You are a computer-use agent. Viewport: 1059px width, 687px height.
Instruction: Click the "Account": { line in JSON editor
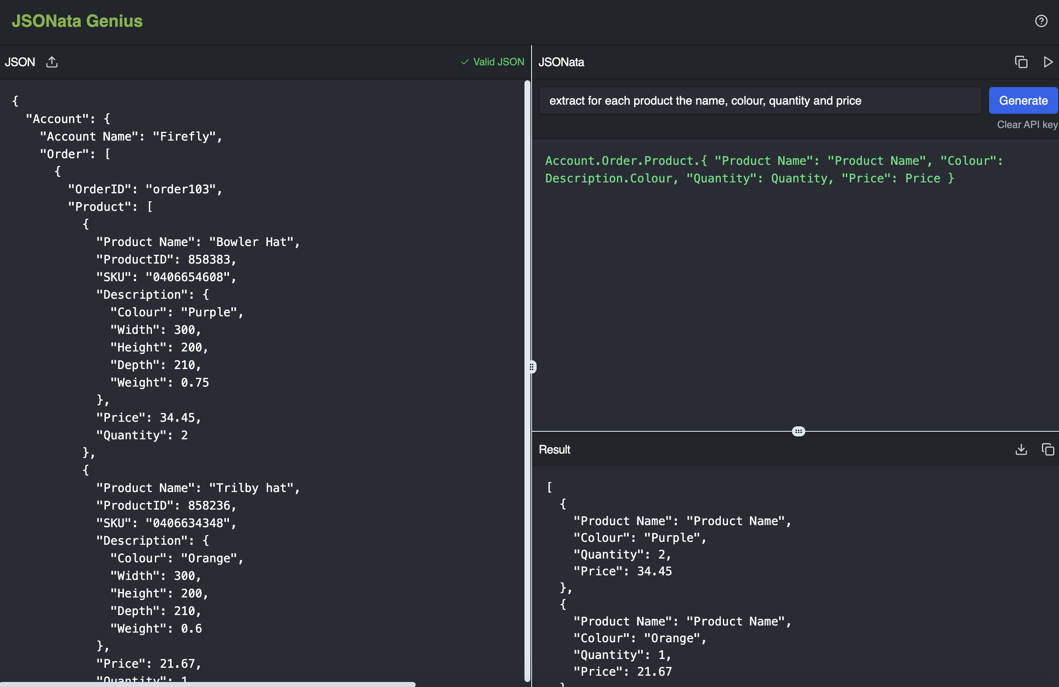coord(68,119)
